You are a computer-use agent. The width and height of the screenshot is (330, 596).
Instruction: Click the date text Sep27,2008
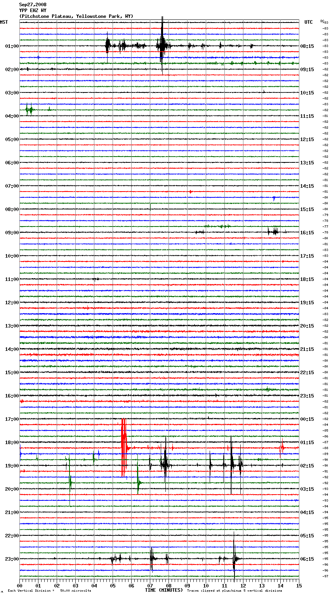point(33,5)
